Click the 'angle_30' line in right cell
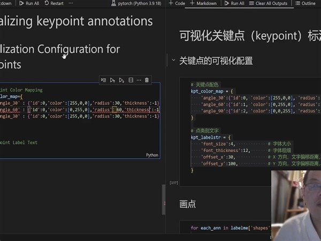Viewport: 321px width, 241px height. coord(261,98)
